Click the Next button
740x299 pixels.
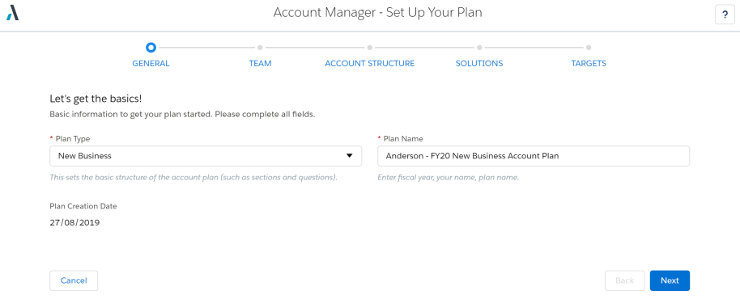coord(670,280)
